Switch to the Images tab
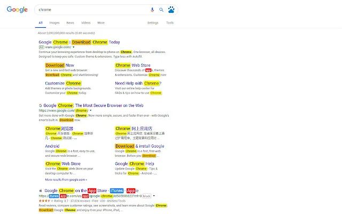Image resolution: width=342 pixels, height=214 pixels. (55, 22)
